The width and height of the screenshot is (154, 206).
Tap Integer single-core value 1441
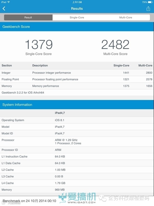point(126,73)
